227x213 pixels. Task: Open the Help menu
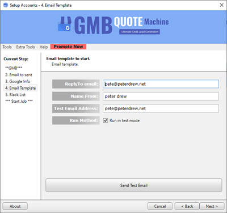tap(44, 47)
